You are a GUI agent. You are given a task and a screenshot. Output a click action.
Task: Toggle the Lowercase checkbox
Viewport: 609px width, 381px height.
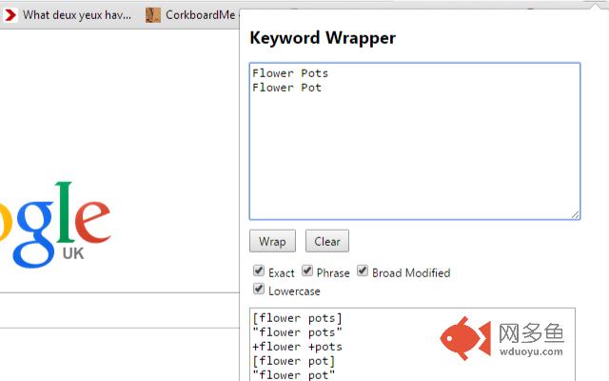pos(259,289)
